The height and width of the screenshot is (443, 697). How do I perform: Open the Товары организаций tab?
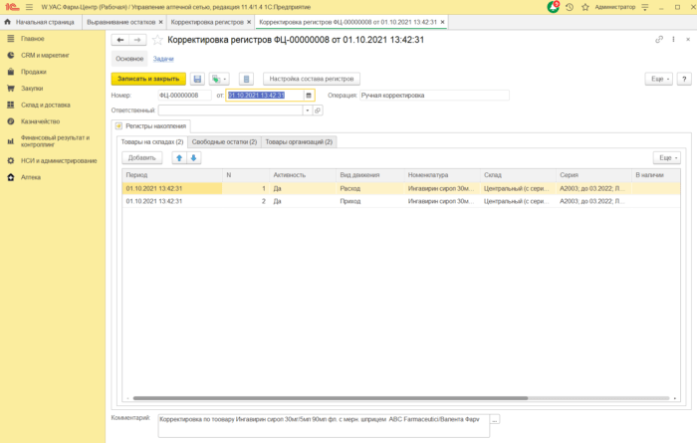point(299,141)
